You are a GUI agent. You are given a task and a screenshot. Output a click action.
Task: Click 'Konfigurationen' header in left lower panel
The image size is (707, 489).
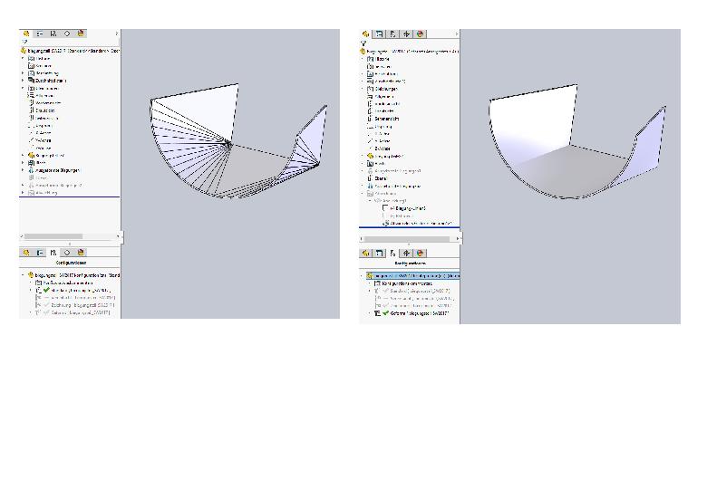71,263
